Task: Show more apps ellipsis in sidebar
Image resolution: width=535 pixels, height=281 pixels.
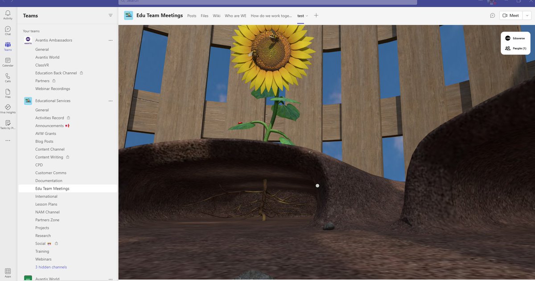Action: point(8,140)
